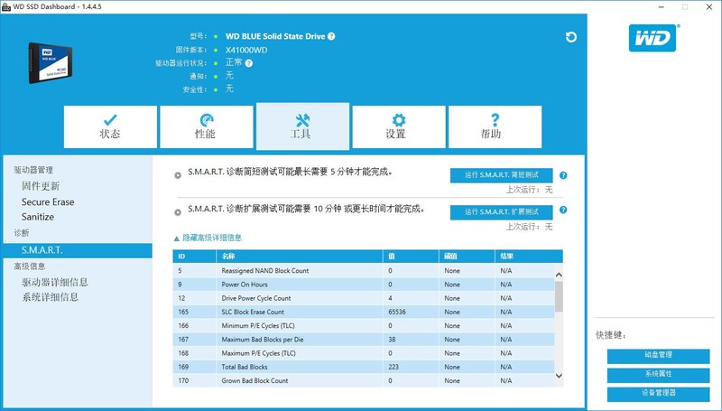Click the ID column header
Viewport: 722px width, 411px height.
pyautogui.click(x=194, y=257)
